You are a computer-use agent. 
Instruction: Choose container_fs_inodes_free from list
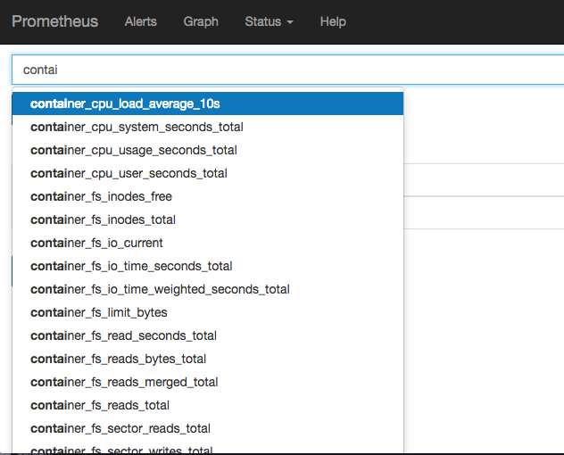[x=101, y=196]
